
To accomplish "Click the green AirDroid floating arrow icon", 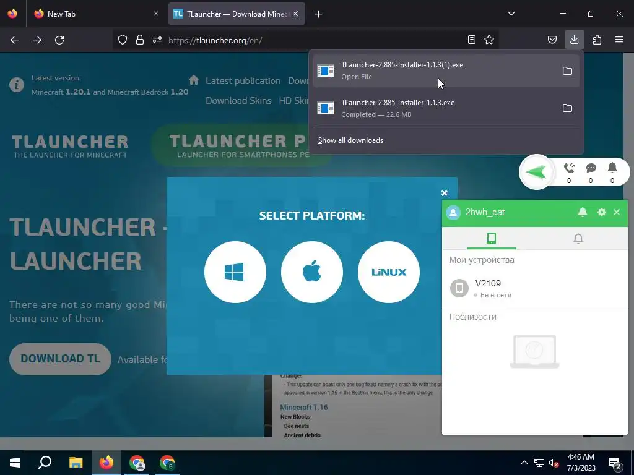I will pyautogui.click(x=537, y=172).
